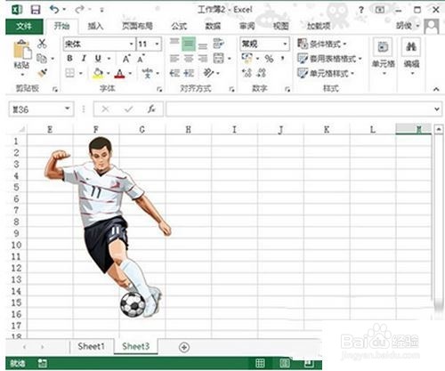The width and height of the screenshot is (445, 371).
Task: Open the font name dropdown
Action: (131, 44)
